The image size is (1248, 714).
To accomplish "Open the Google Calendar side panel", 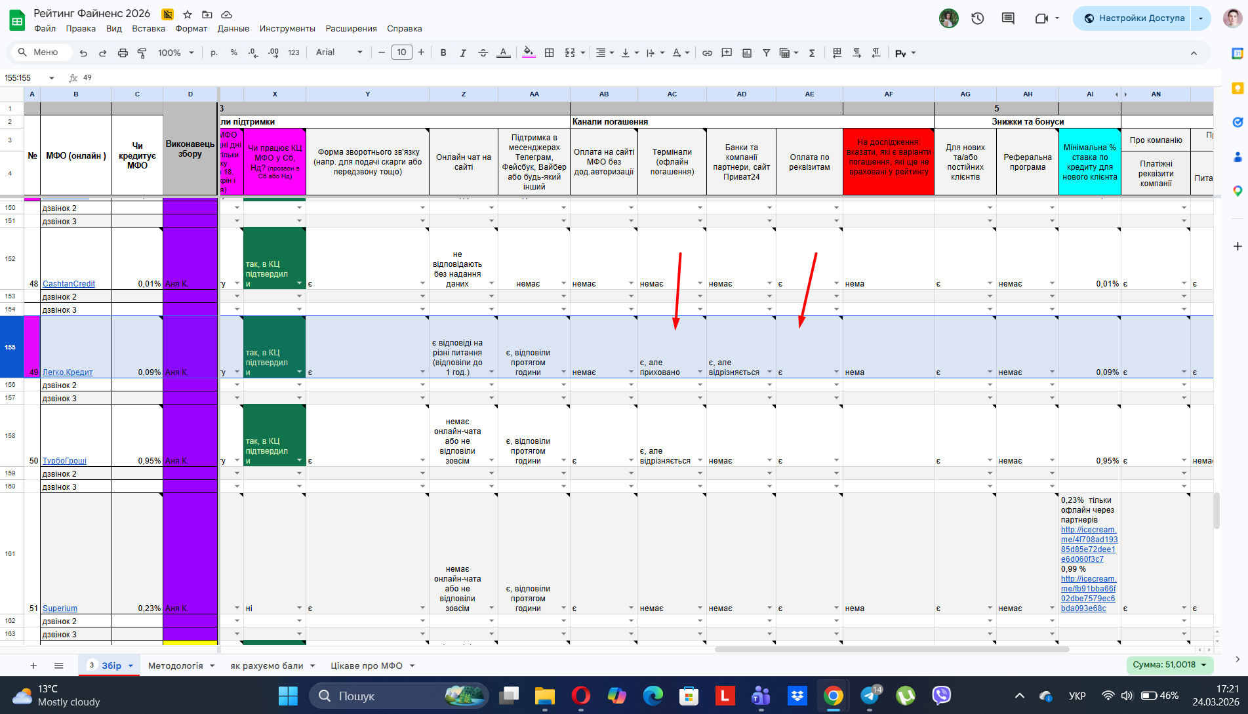I will point(1238,54).
